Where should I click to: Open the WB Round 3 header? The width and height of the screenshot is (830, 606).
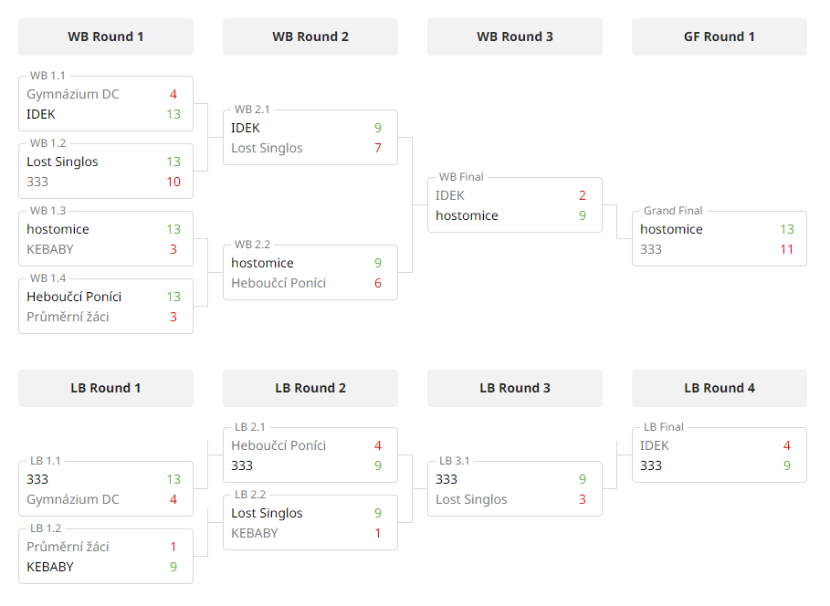pyautogui.click(x=514, y=37)
